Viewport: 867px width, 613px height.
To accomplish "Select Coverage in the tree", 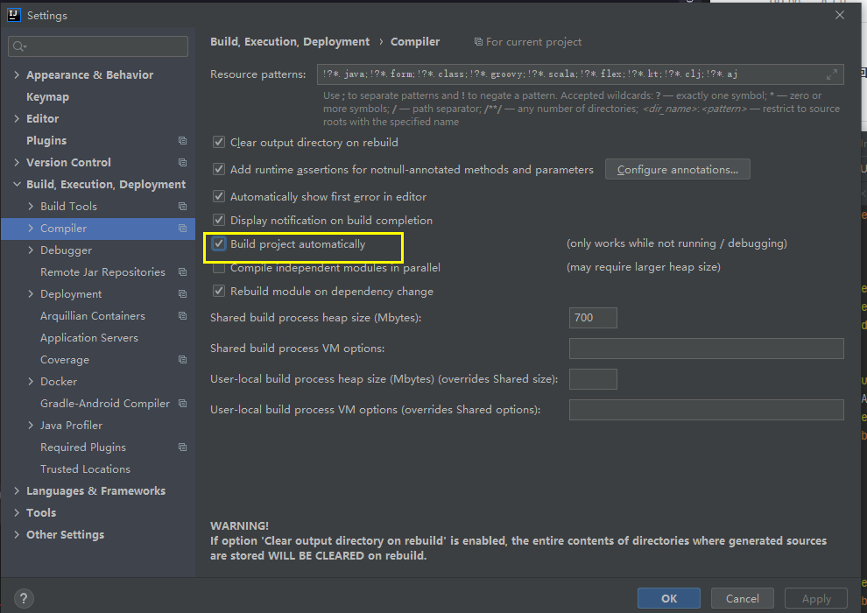I will coord(65,359).
